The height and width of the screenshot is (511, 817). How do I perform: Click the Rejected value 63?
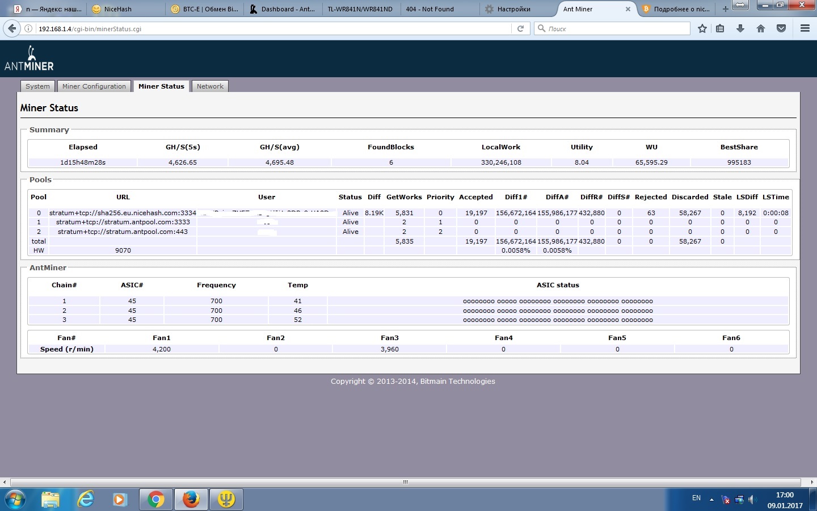click(651, 213)
